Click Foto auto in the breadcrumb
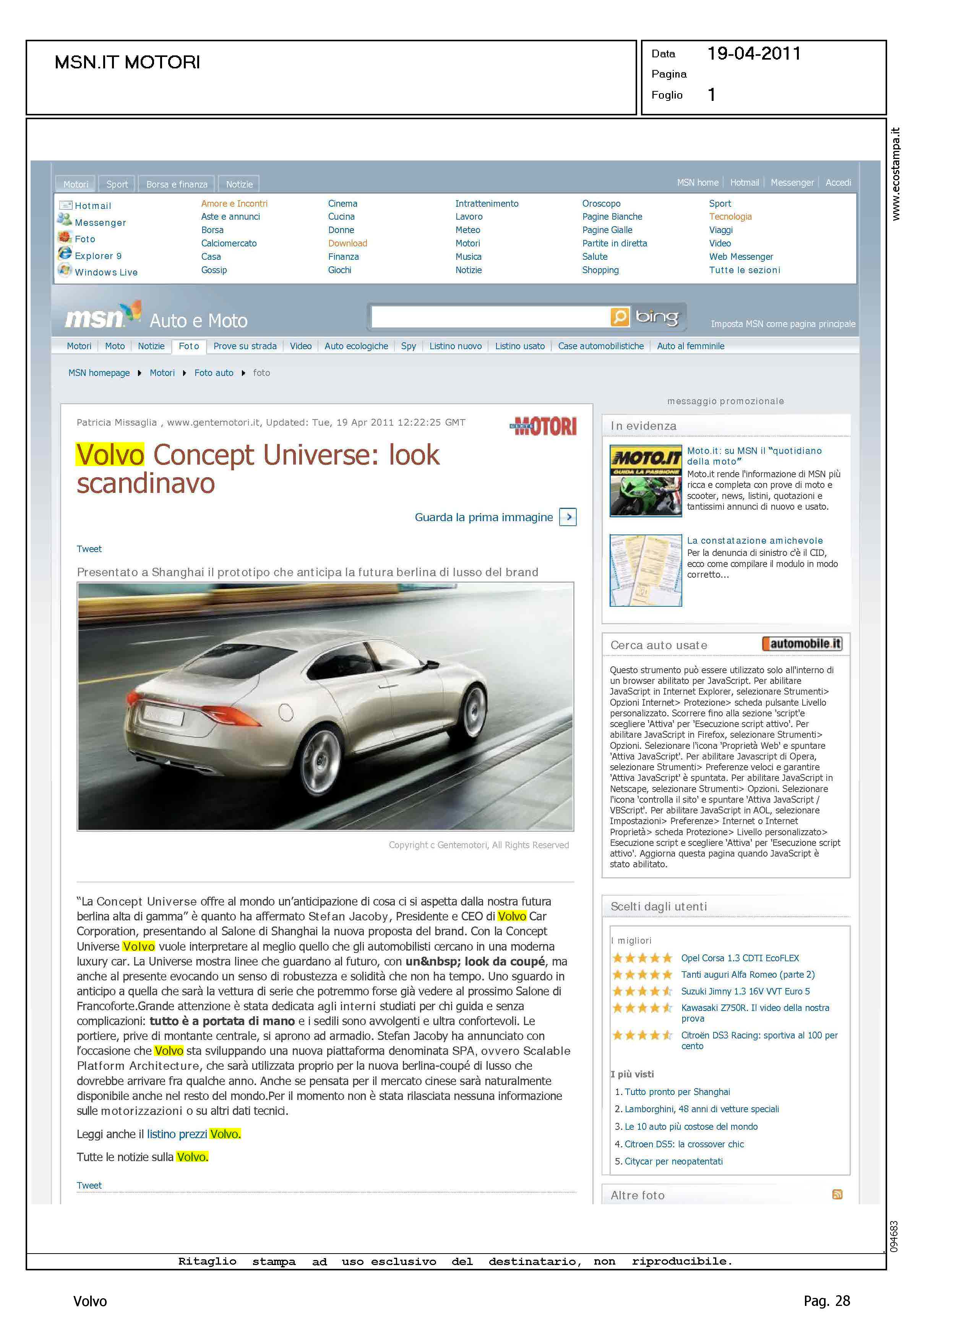 (x=214, y=373)
